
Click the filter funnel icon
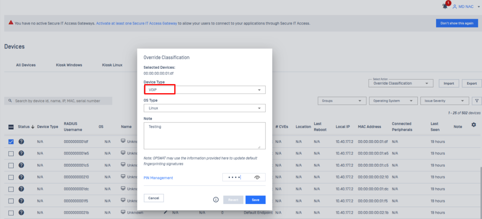tap(476, 101)
